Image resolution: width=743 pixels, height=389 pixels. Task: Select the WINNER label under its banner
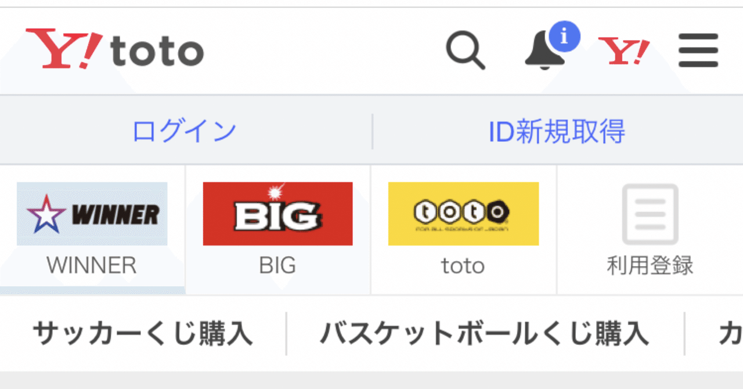tap(92, 265)
